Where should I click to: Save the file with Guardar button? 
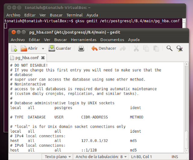60,48
